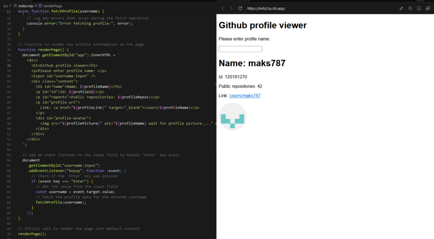Click the 'if (event.key === "Enter")' line
Screen dimensions: 434x239
[x=62, y=181]
